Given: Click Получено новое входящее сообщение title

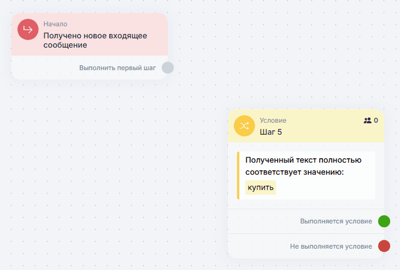Looking at the screenshot, I should pyautogui.click(x=95, y=40).
